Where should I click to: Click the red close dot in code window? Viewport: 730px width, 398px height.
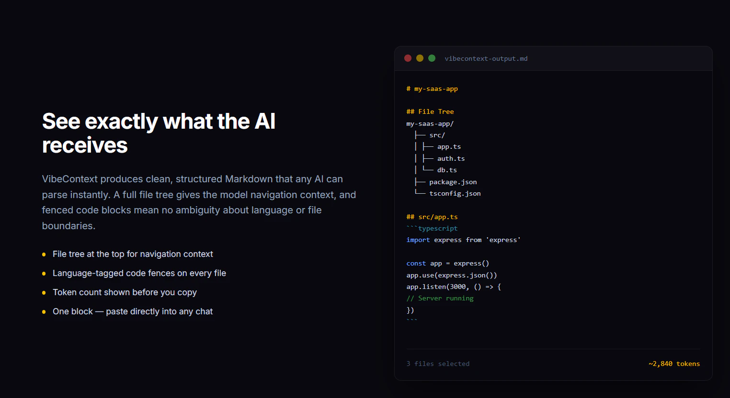[x=408, y=58]
